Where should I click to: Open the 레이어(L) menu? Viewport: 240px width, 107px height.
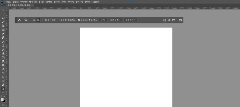(33, 2)
